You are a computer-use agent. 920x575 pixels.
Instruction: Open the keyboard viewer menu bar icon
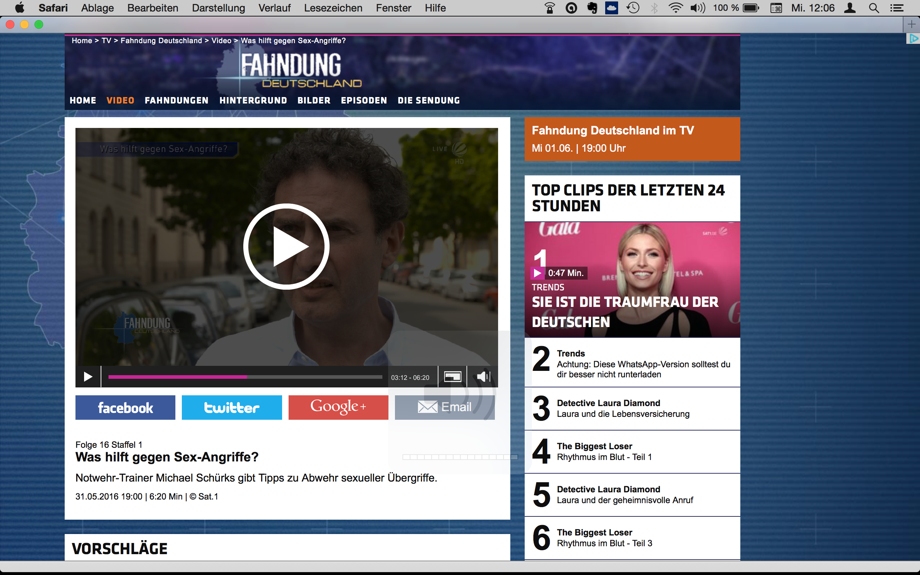click(x=776, y=8)
